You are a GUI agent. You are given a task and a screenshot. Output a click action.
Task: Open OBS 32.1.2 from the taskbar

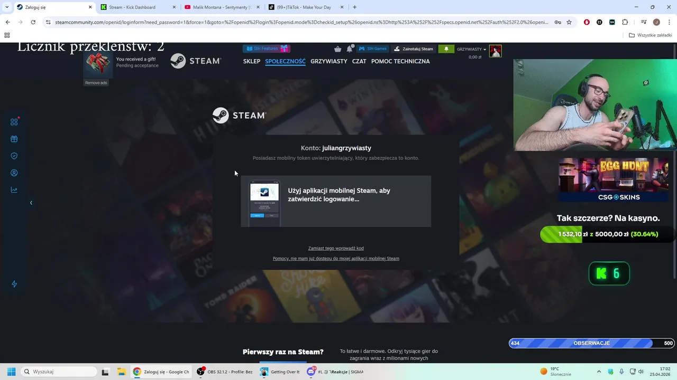tap(225, 372)
